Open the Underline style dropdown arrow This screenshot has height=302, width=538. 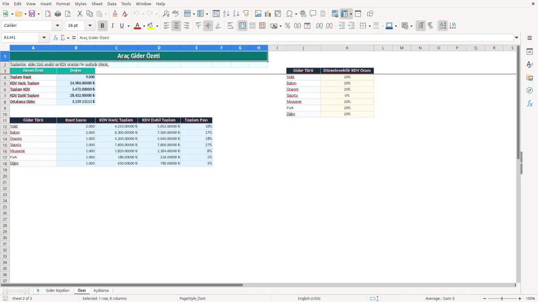pyautogui.click(x=128, y=26)
